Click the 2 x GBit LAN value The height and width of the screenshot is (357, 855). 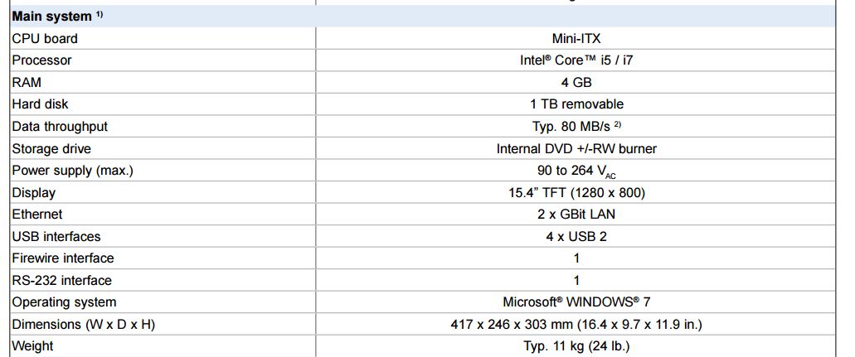coord(576,215)
